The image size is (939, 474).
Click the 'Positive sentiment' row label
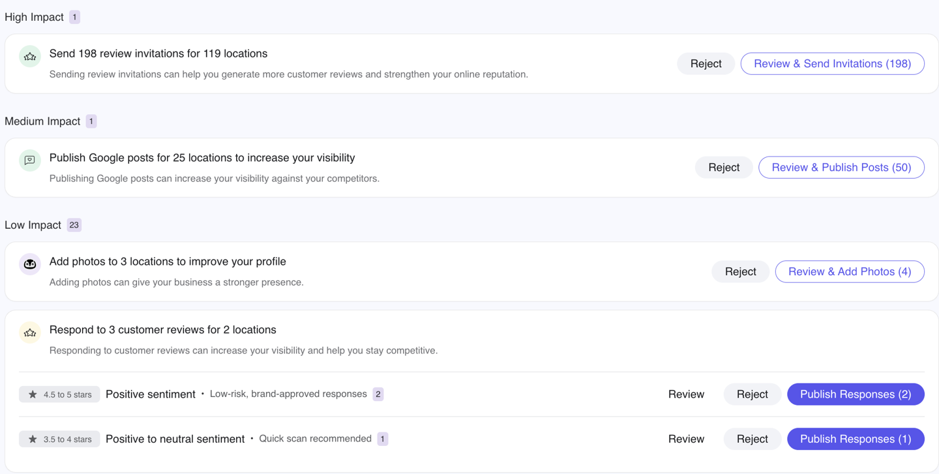point(151,394)
